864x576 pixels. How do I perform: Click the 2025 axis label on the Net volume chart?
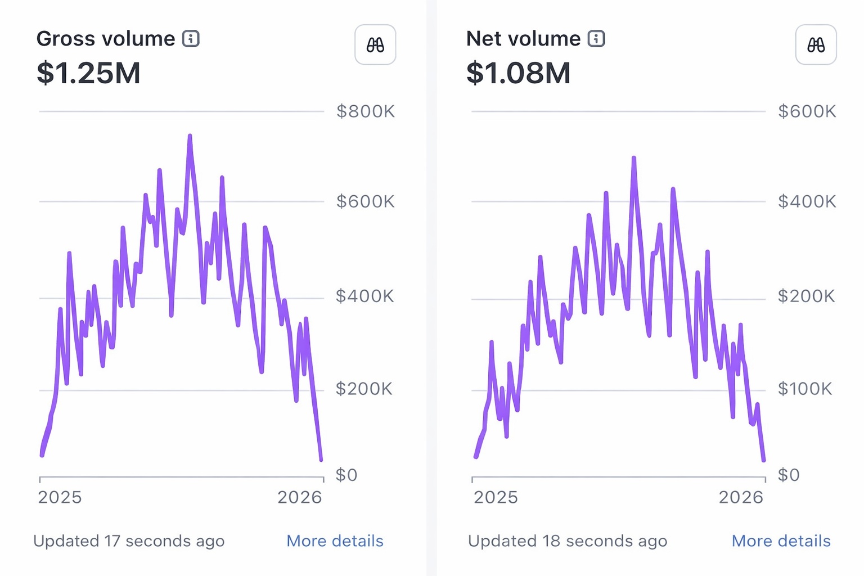coord(496,497)
